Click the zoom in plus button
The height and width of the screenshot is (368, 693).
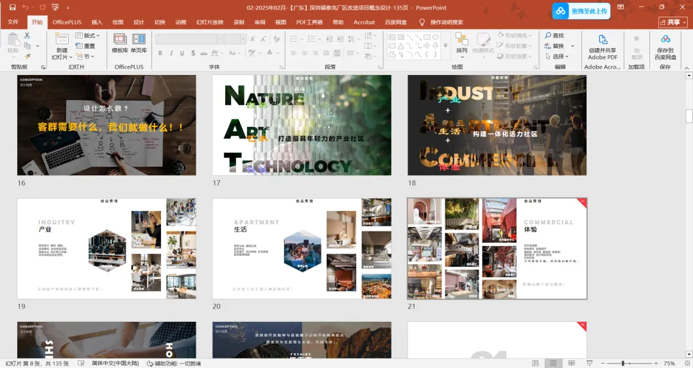pyautogui.click(x=656, y=363)
